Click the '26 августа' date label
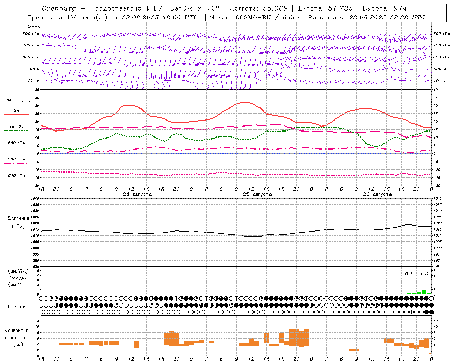 377,194
